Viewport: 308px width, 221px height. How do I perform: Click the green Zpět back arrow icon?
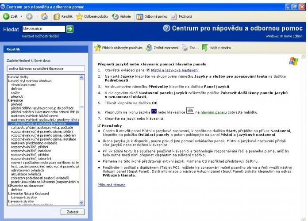click(6, 16)
